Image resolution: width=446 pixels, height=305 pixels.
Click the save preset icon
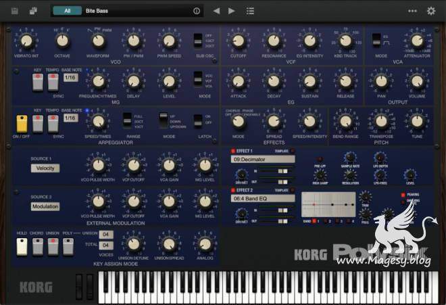(14, 11)
